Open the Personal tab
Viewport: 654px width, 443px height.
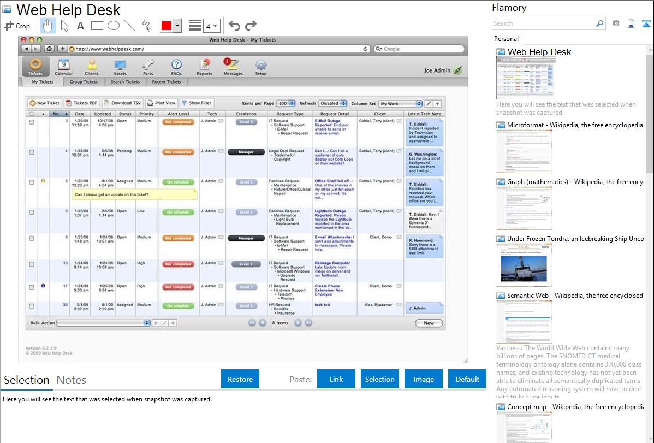(x=506, y=39)
